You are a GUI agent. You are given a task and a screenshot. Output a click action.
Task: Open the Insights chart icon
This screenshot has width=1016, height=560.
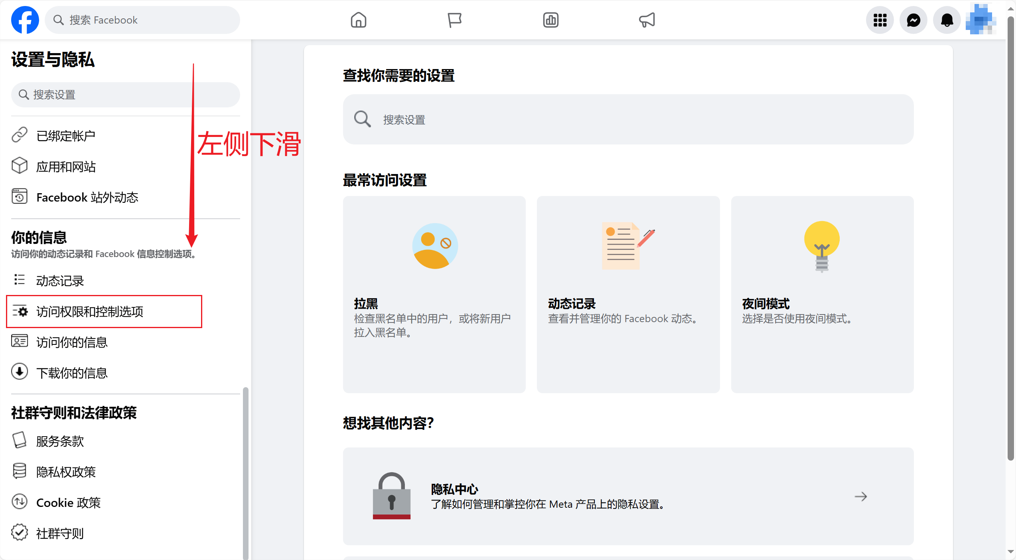(550, 20)
